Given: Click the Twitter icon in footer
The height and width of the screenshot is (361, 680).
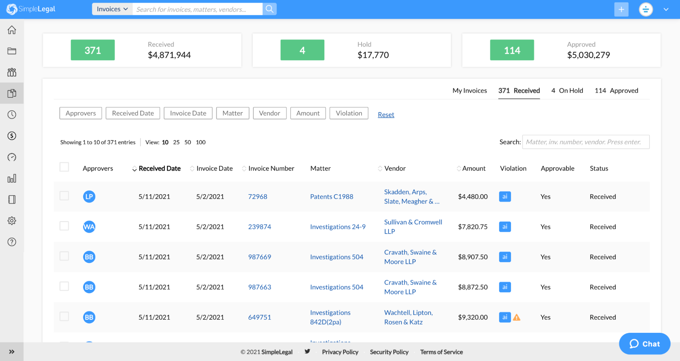Looking at the screenshot, I should tap(307, 351).
